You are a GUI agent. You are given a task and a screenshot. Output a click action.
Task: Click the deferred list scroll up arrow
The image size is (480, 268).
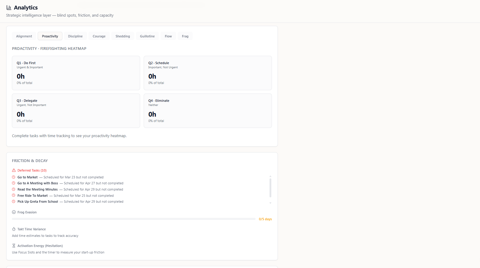click(270, 176)
